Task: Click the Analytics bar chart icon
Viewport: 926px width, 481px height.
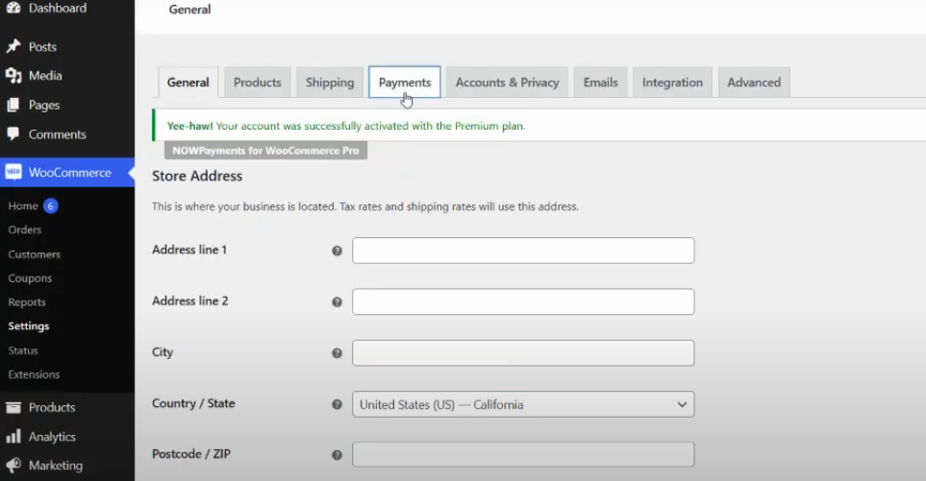Action: click(13, 437)
